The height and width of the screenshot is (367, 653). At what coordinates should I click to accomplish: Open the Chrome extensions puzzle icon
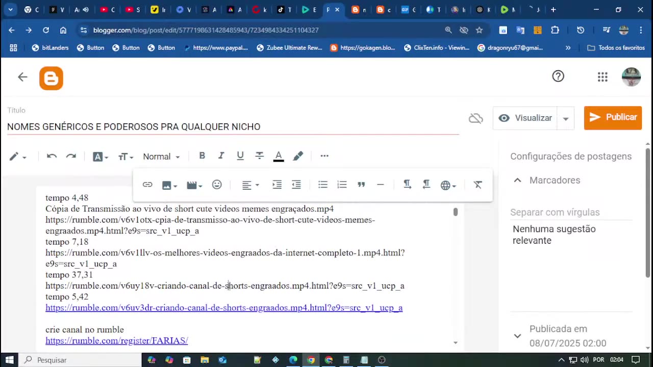tap(555, 30)
